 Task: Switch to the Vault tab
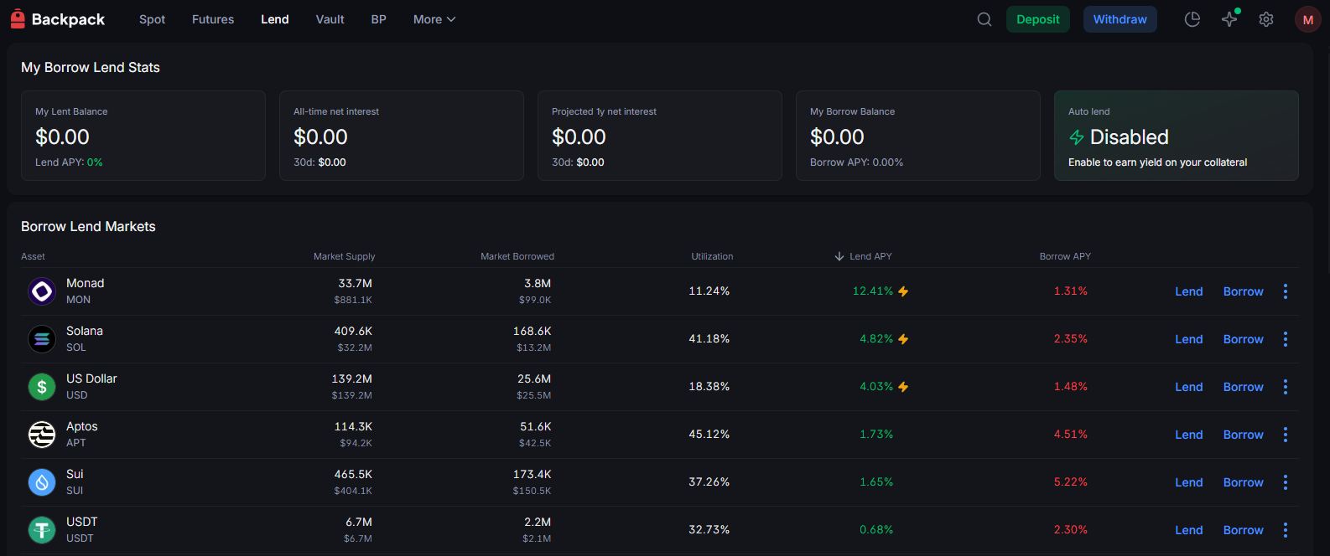(330, 19)
